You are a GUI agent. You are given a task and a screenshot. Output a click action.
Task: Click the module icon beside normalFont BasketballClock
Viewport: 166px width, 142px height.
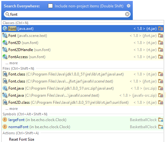161,127
